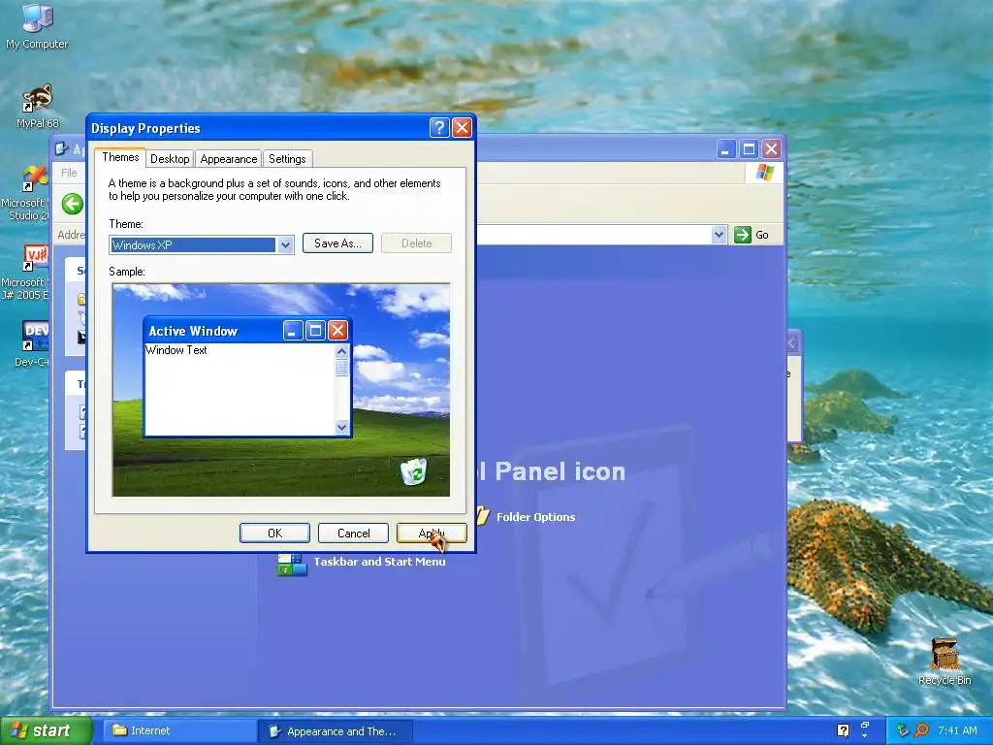Open the Language bar options arrow

coord(865,736)
